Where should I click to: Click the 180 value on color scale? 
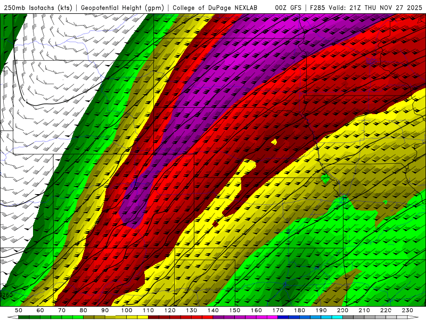(x=299, y=310)
